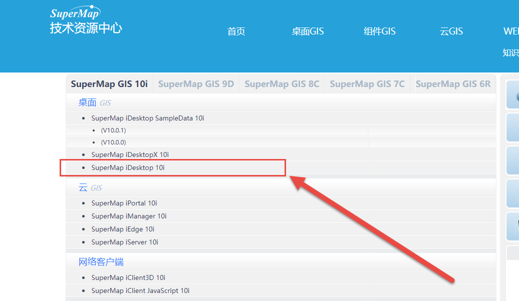
Task: Click the 桌面 GIS section heading
Action: pyautogui.click(x=95, y=103)
